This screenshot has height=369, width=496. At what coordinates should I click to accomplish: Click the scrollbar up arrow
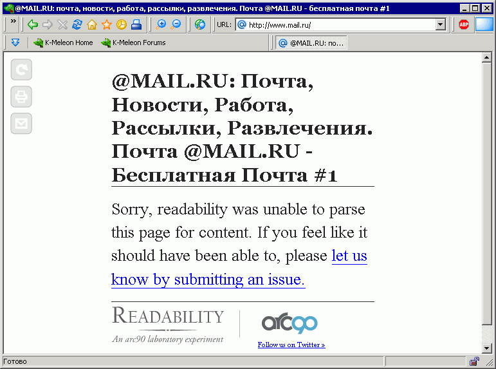(486, 57)
